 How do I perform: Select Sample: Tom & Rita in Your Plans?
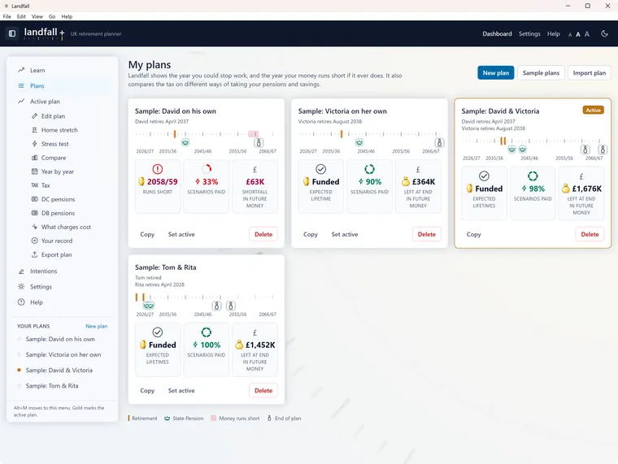pos(52,386)
